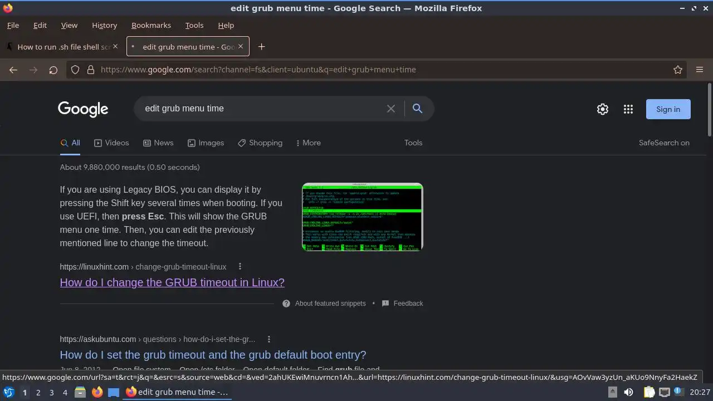Click the 20:27 taskbar clock
713x401 pixels.
(700, 392)
